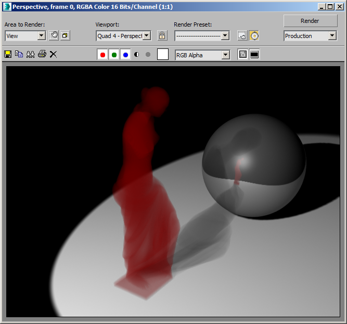Toggle the monochrome display button
Screen dimensions: 347x324
coord(148,55)
